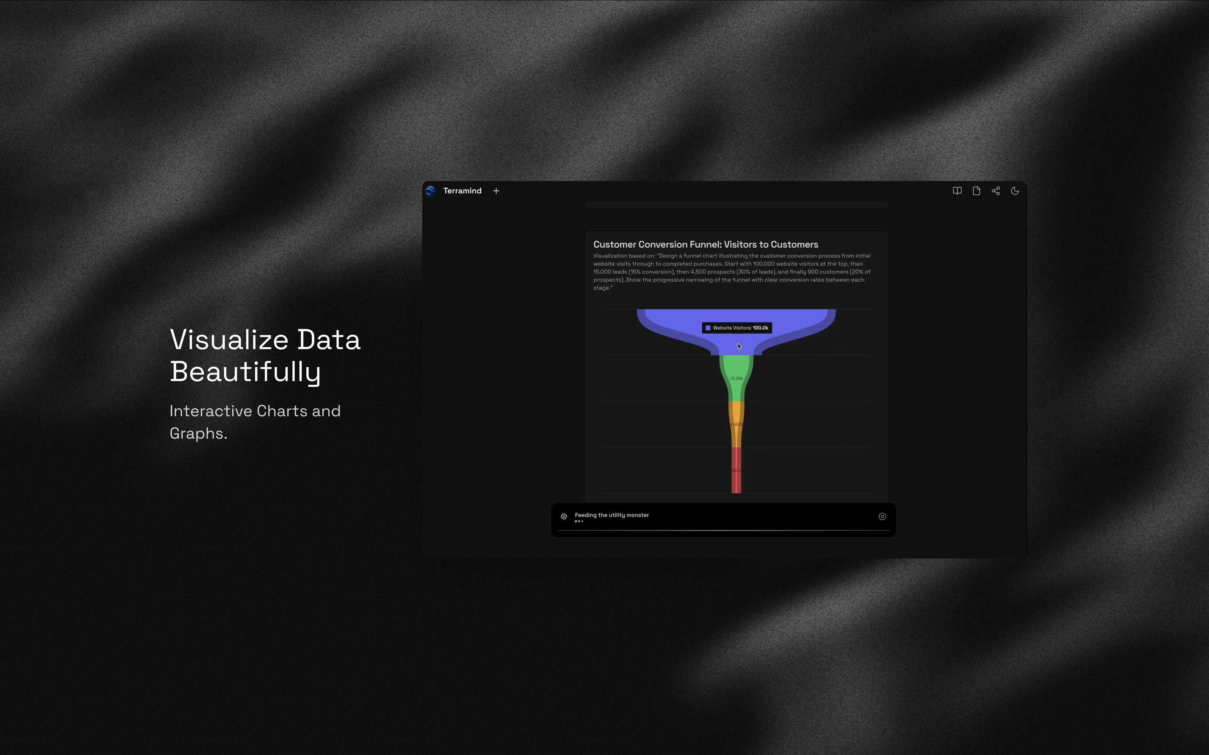Stop generation with the circular stop button
The height and width of the screenshot is (755, 1209).
pyautogui.click(x=882, y=516)
